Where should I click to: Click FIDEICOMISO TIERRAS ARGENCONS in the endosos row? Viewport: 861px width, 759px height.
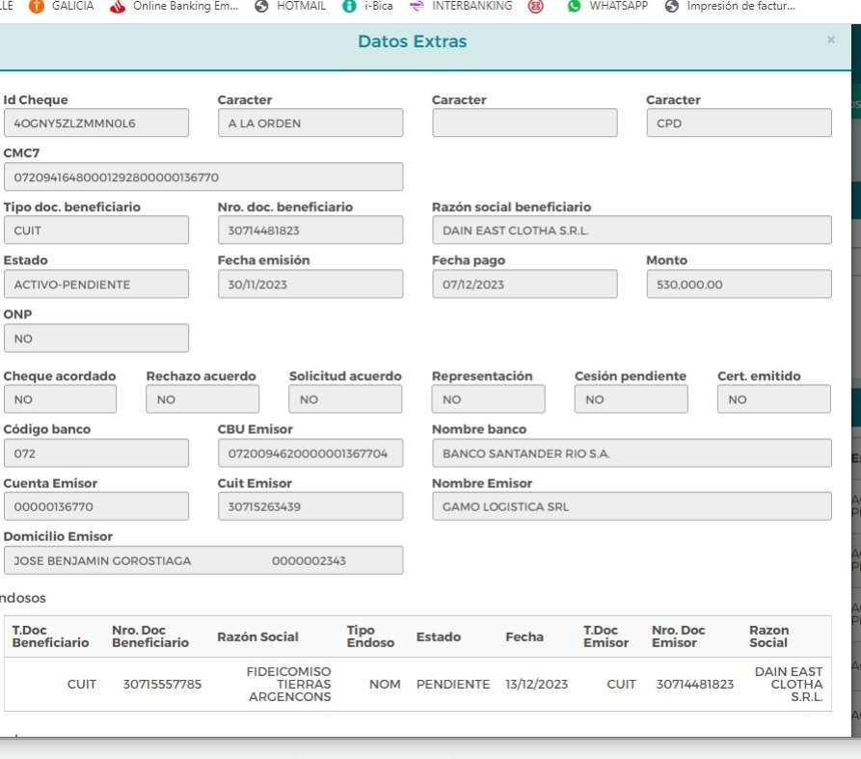click(x=289, y=685)
